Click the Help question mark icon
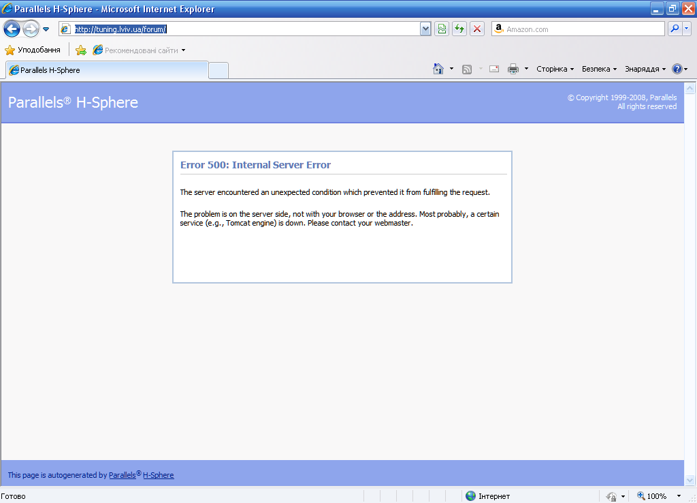Viewport: 697px width, 503px height. click(677, 69)
